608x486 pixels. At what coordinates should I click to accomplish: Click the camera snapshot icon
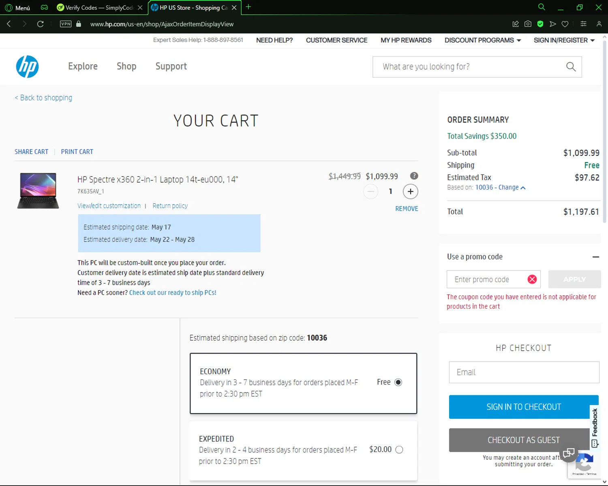coord(528,24)
